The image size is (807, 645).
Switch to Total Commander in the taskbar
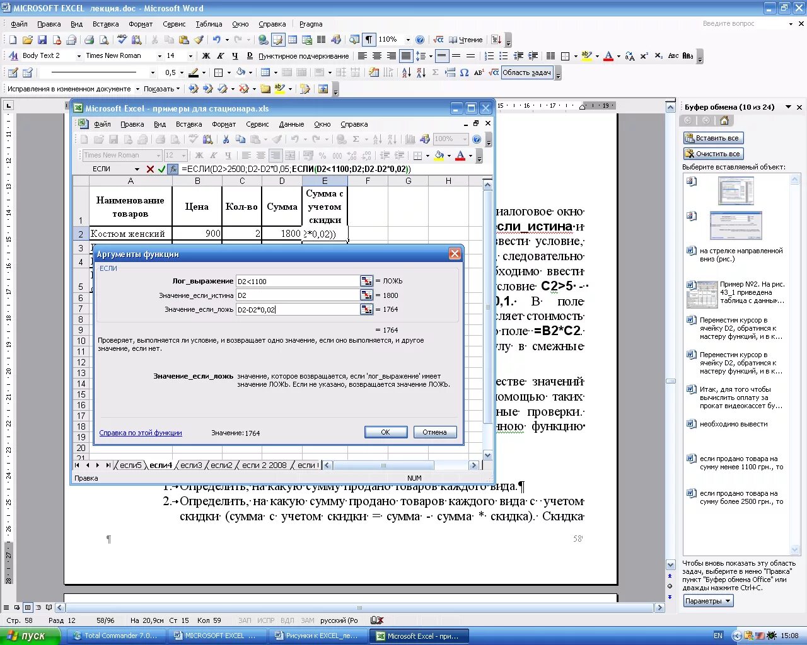[x=117, y=636]
